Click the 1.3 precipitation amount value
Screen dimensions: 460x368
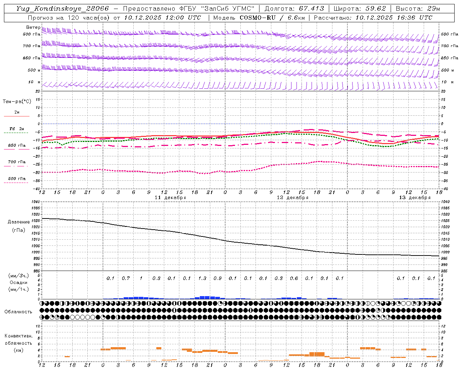tap(202, 278)
